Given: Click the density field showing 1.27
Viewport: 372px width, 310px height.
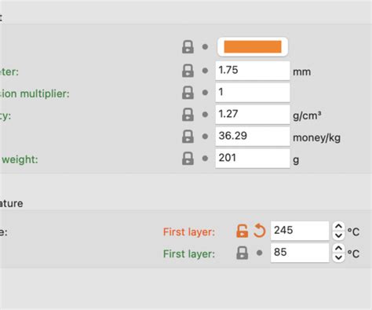Looking at the screenshot, I should [253, 115].
